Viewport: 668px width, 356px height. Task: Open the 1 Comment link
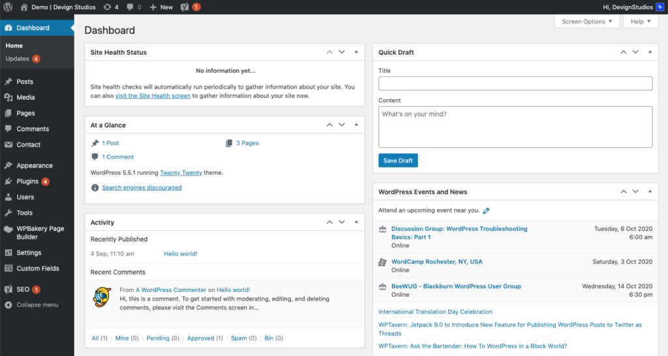117,156
